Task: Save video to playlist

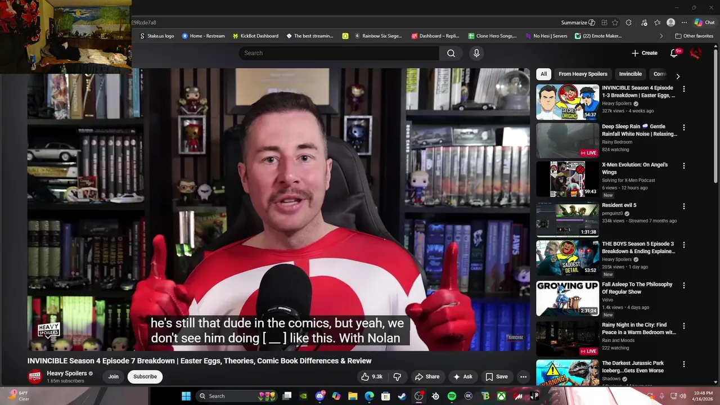Action: pos(497,377)
